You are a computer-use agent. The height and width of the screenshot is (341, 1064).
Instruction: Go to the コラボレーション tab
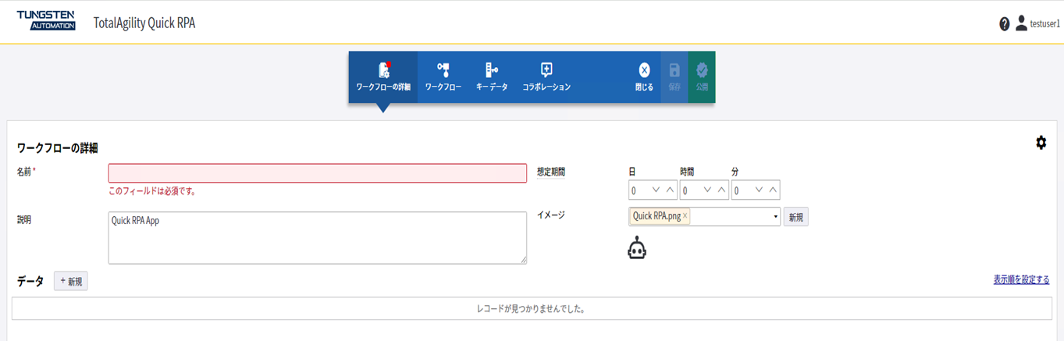[546, 76]
